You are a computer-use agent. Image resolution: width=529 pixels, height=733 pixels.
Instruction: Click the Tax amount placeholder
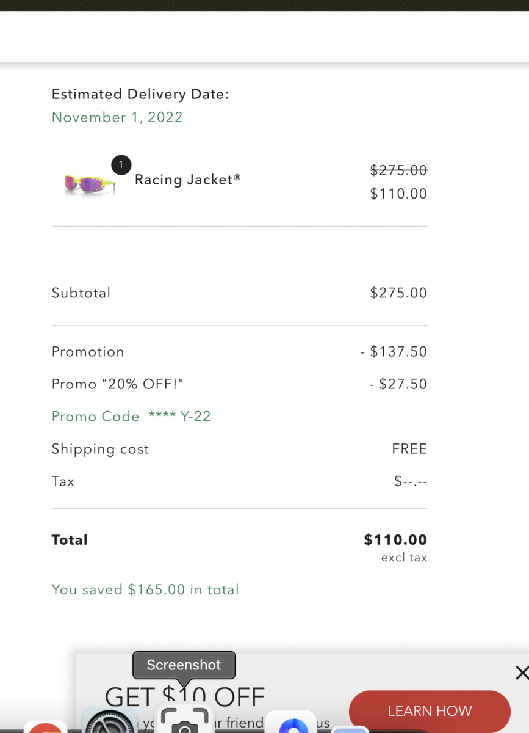[411, 482]
